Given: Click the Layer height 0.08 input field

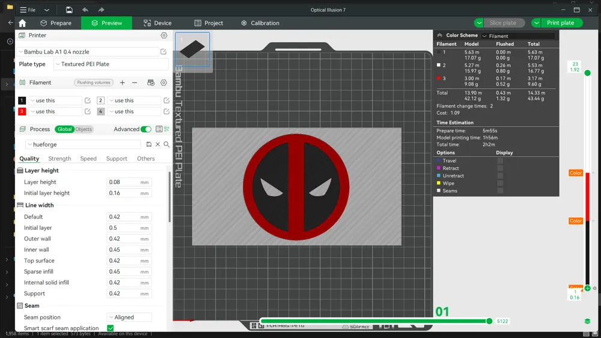Looking at the screenshot, I should (129, 182).
